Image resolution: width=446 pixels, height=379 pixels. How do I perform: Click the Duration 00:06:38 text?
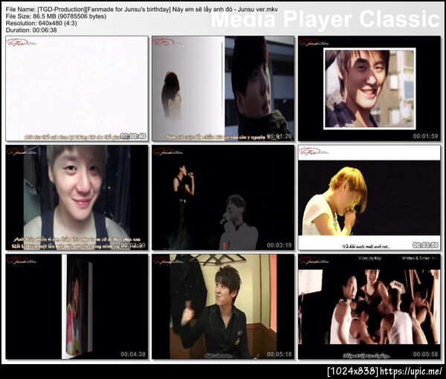point(31,30)
